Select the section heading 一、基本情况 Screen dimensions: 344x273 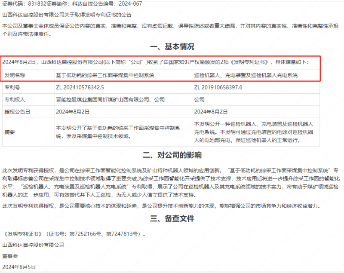coord(172,47)
